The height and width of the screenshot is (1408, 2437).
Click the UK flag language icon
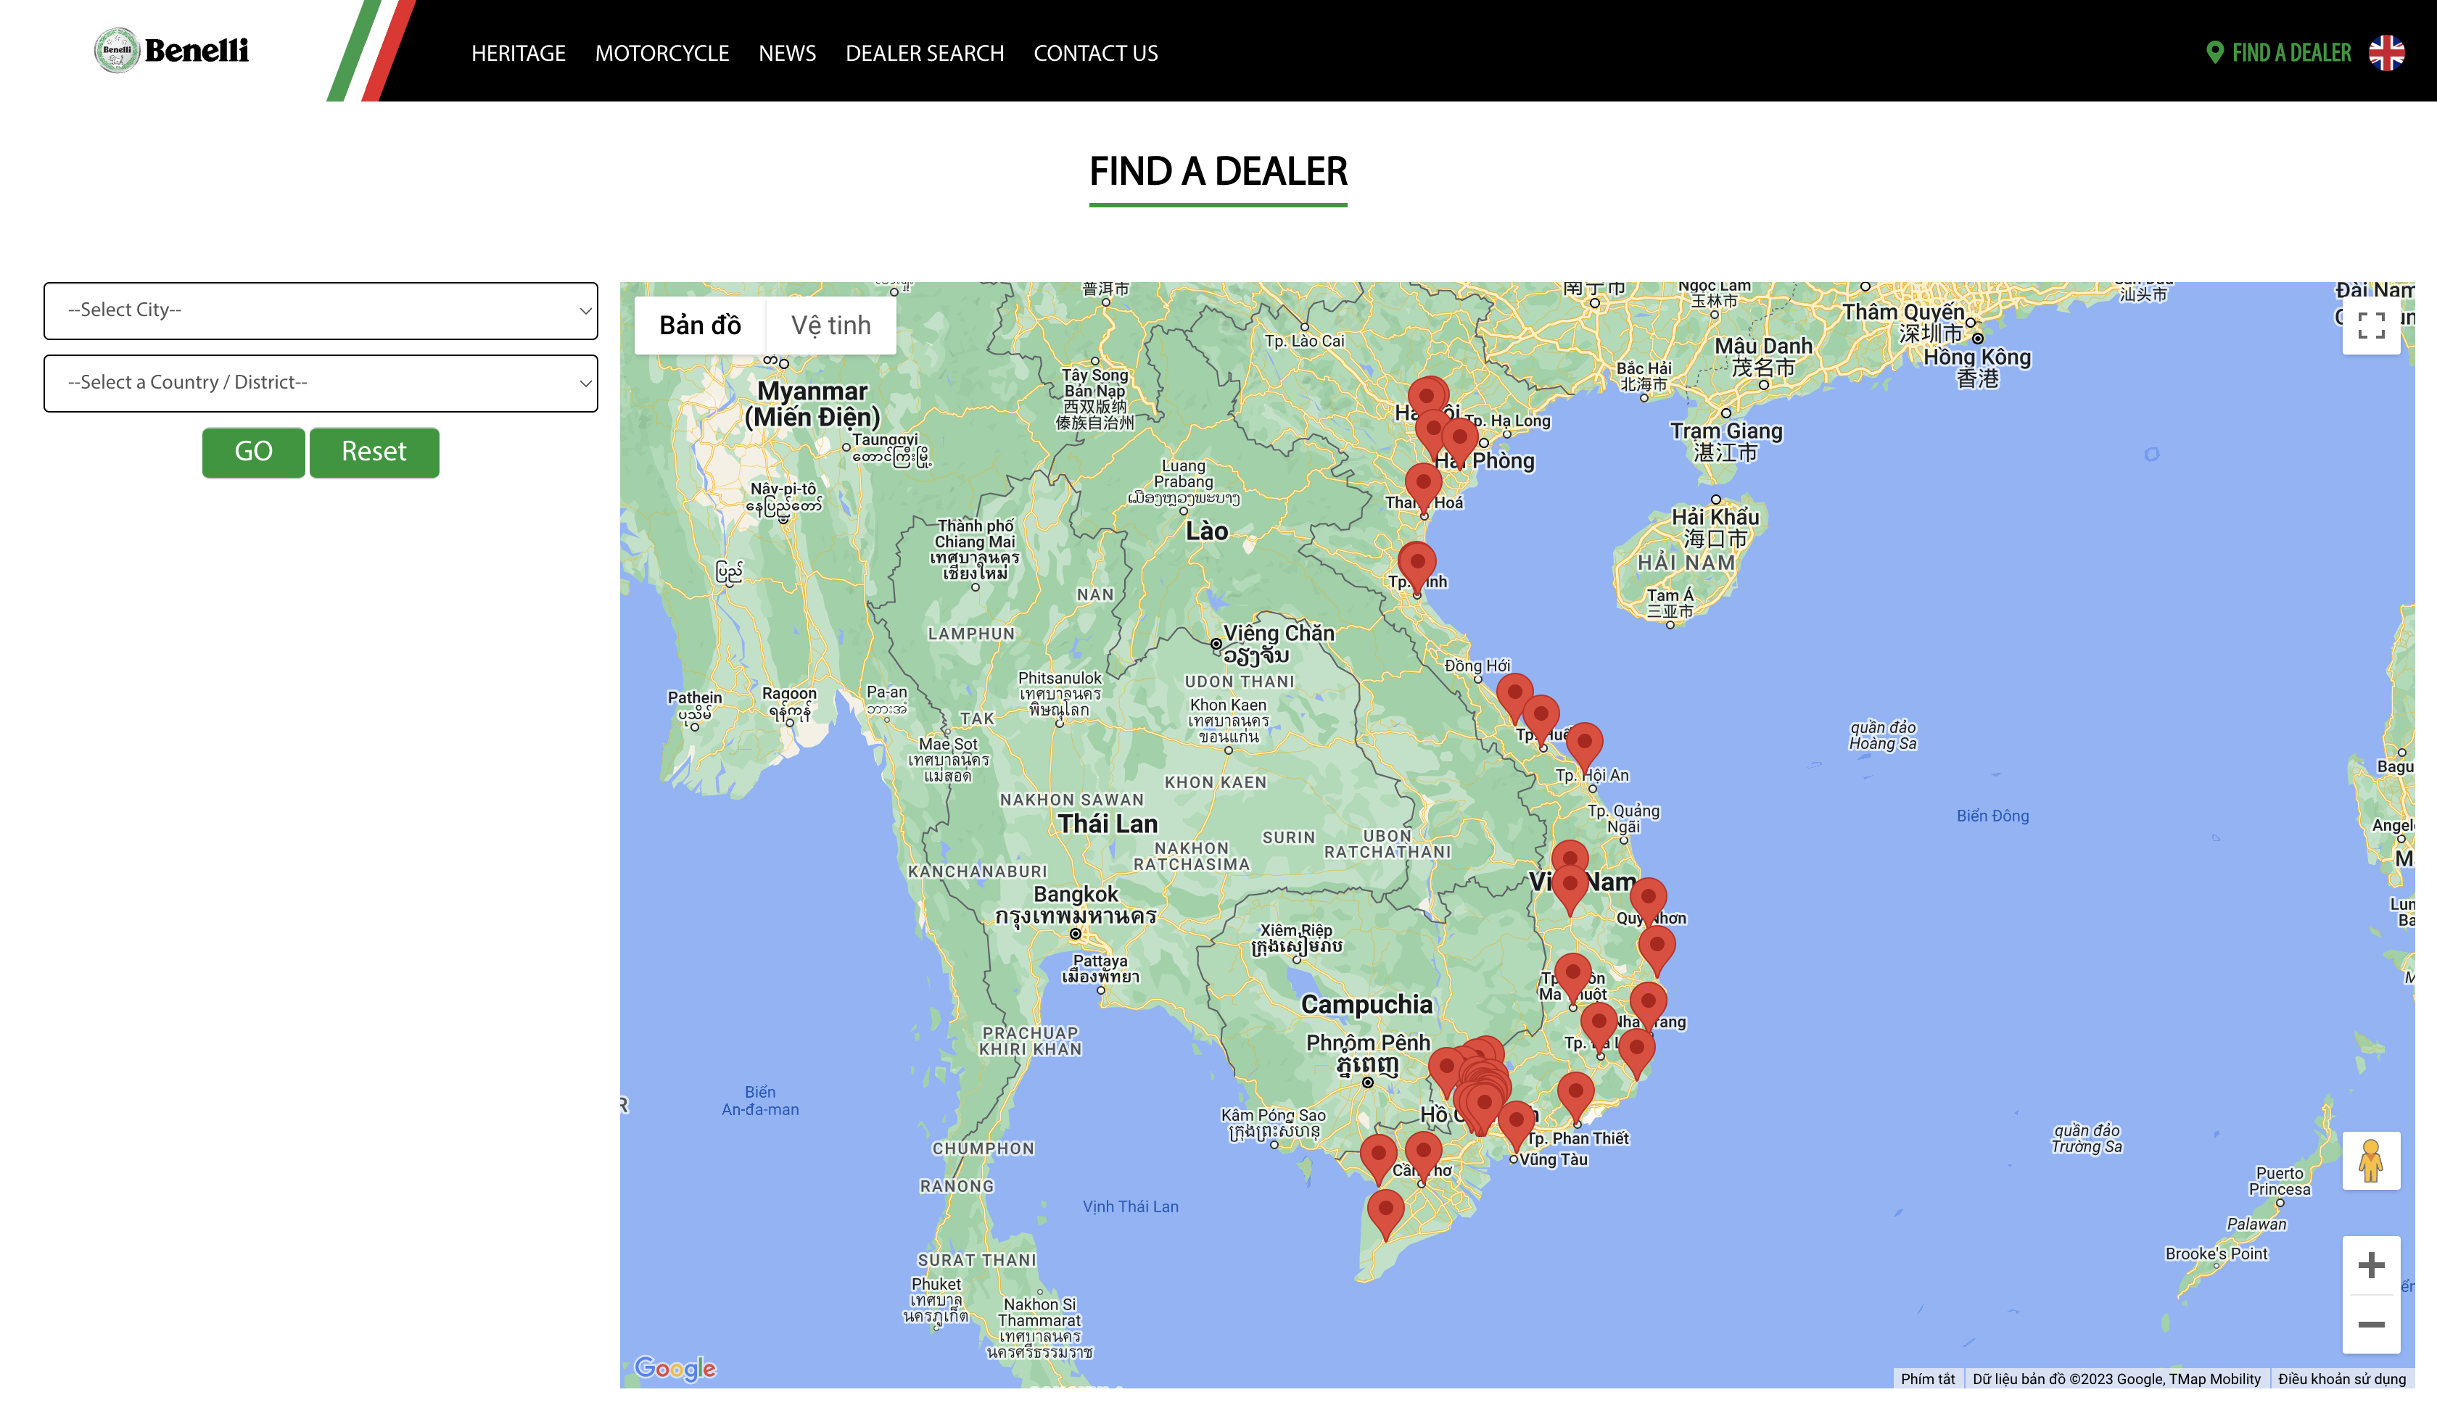2386,52
